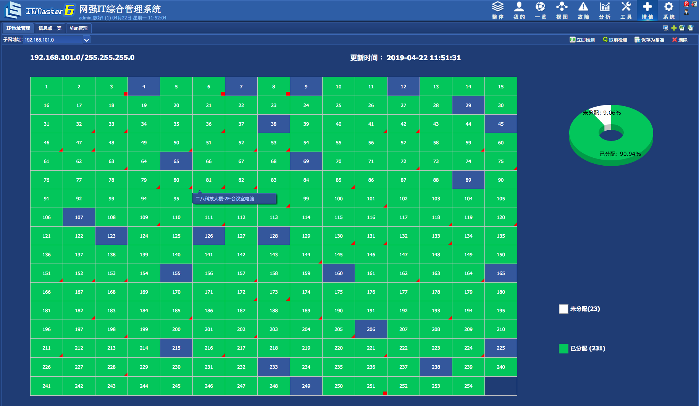
Task: Open the 整体 overall layers icon
Action: coord(497,10)
